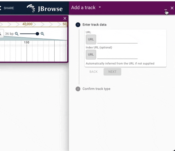
Task: Toggle the URL selector for Index URL
Action: coord(91,55)
